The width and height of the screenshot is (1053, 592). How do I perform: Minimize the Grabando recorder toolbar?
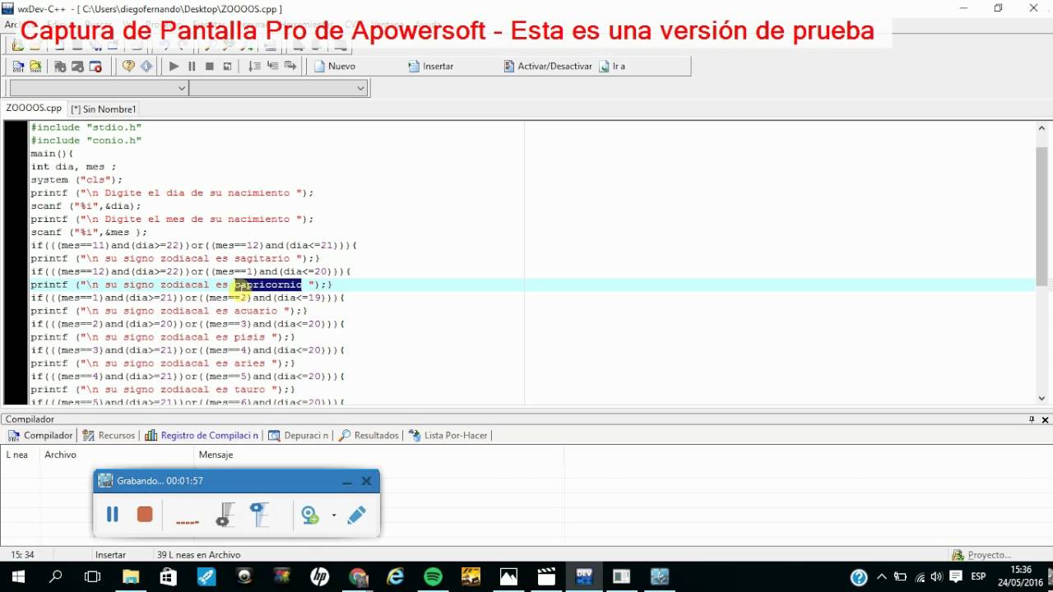(346, 481)
